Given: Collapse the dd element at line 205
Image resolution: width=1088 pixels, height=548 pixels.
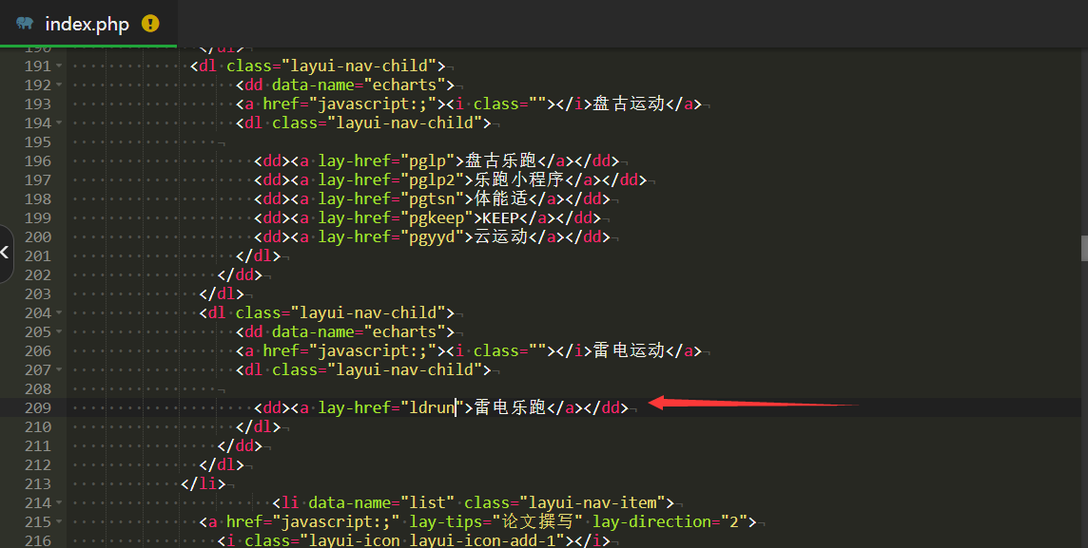Looking at the screenshot, I should coord(59,332).
